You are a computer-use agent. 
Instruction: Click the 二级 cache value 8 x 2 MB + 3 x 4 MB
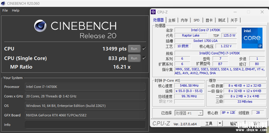pos(245,96)
